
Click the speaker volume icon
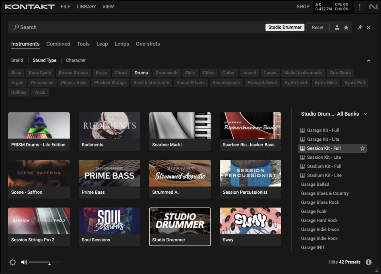(24, 262)
